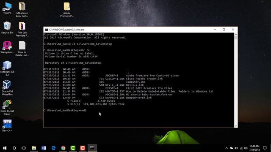This screenshot has height=152, width=271.
Task: Open volume control tray icon
Action: point(246,148)
